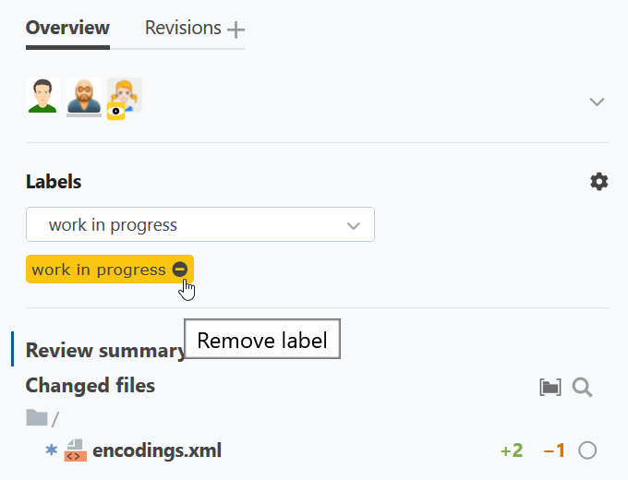Screen dimensions: 628x480
Task: Click the folder view icon in Changed files
Action: pyautogui.click(x=550, y=387)
